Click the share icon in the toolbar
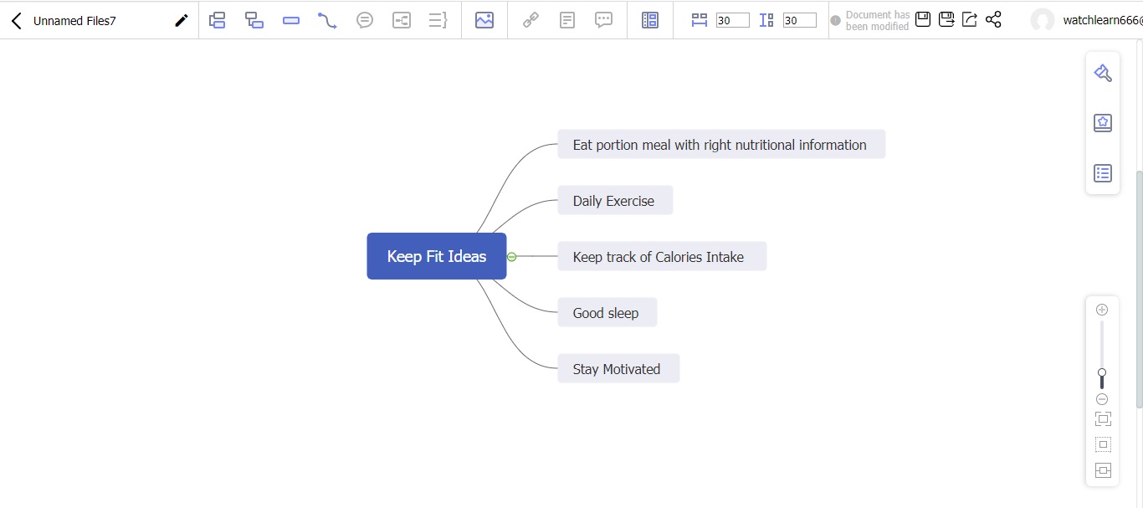The image size is (1143, 508). point(993,19)
